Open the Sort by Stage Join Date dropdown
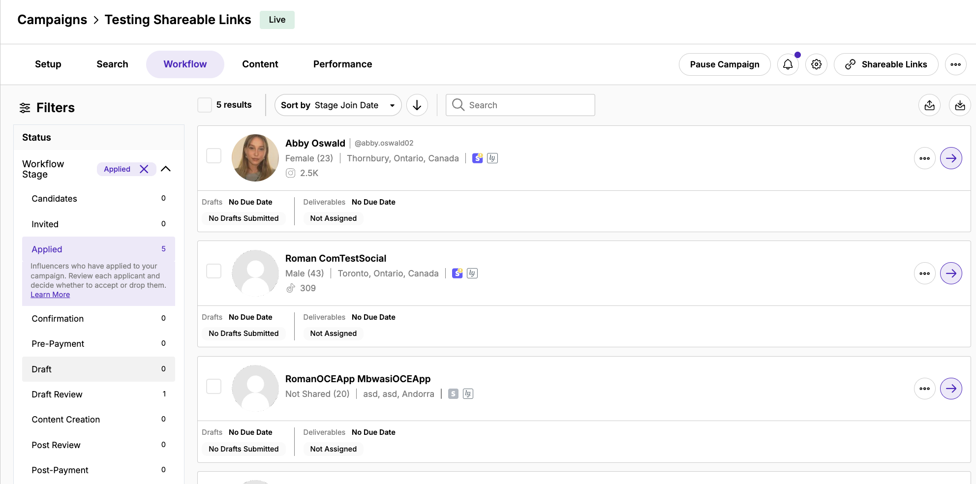Screen dimensions: 976x484 [337, 105]
